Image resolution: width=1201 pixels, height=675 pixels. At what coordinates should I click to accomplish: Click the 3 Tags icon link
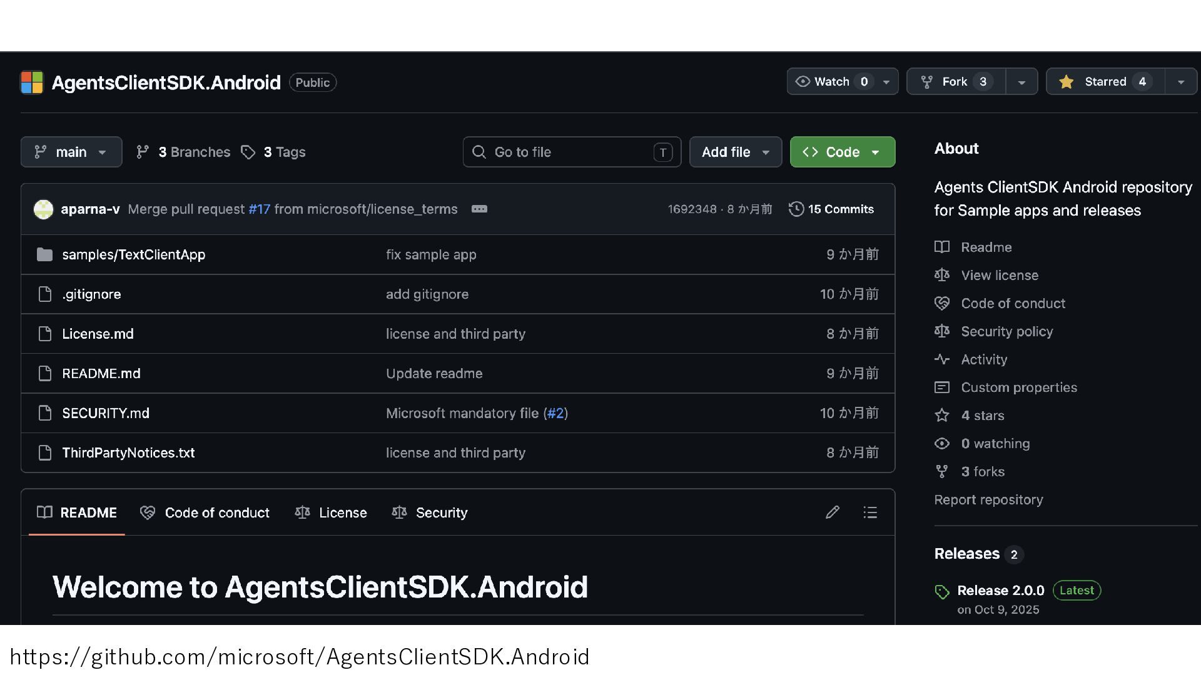(273, 152)
